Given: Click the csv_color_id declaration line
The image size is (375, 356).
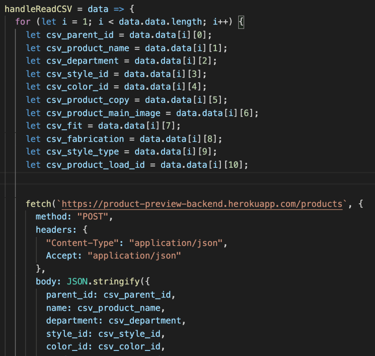Looking at the screenshot, I should coord(116,87).
